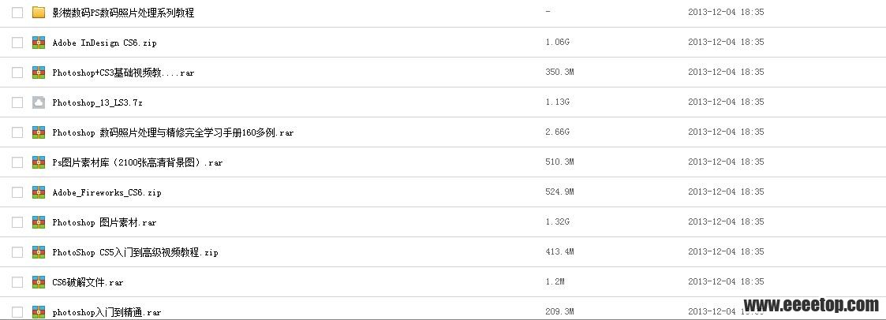Click archive icon beside CS6破解文件.rar

point(39,282)
